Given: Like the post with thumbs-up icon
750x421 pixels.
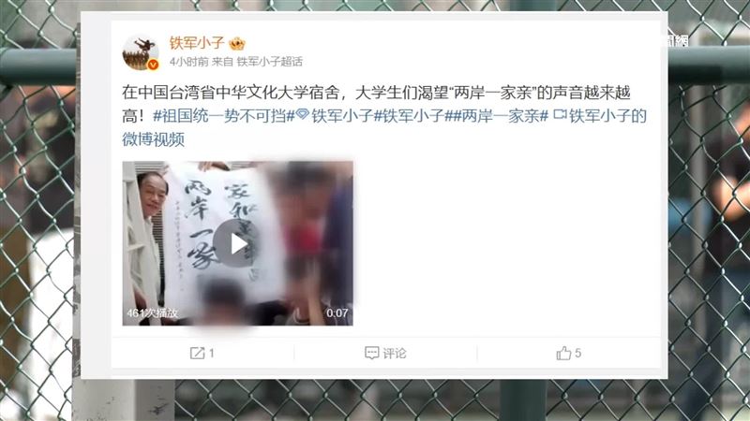Looking at the screenshot, I should pos(563,353).
